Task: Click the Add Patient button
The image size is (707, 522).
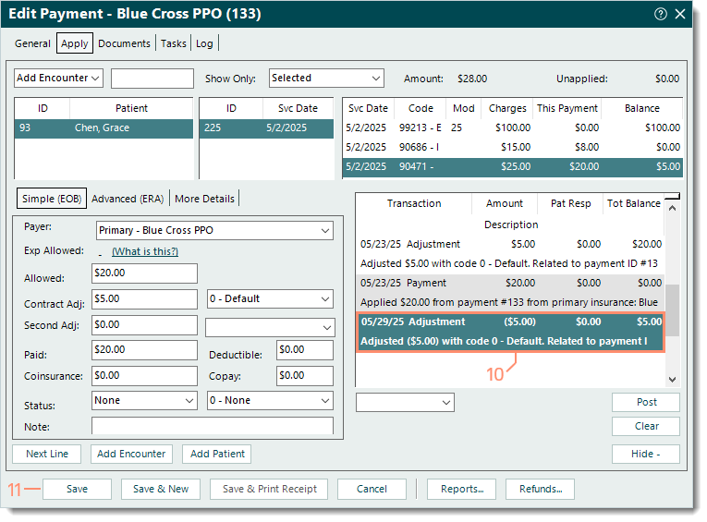Action: [217, 454]
